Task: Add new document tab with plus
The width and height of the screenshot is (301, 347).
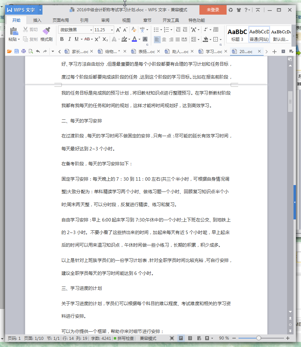Action: (275, 52)
